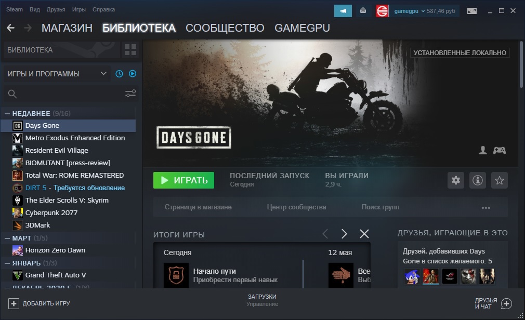Click the gamegpu profile avatar

pyautogui.click(x=382, y=11)
